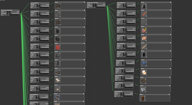Image resolution: width=192 pixels, height=105 pixels.
Task: Select the ladder item icon
Action: [58, 14]
